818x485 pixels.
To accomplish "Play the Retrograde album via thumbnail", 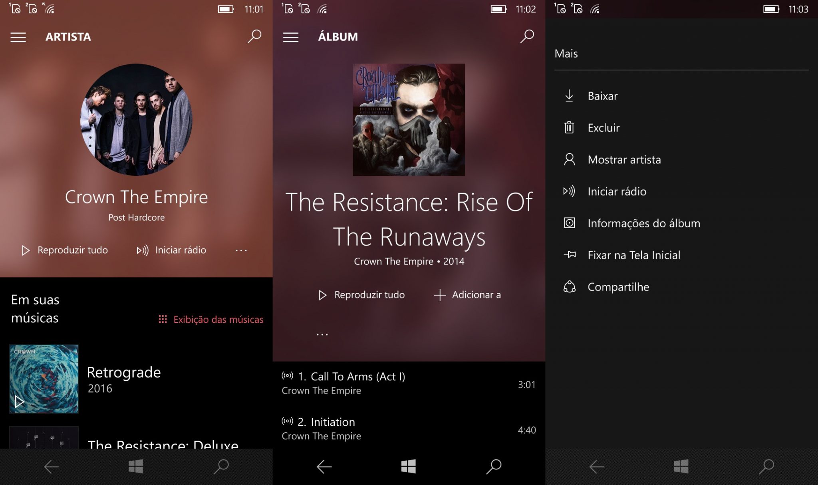I will point(44,379).
